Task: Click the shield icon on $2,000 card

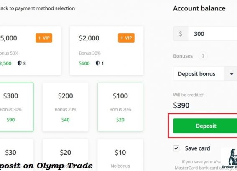Action: [98, 63]
